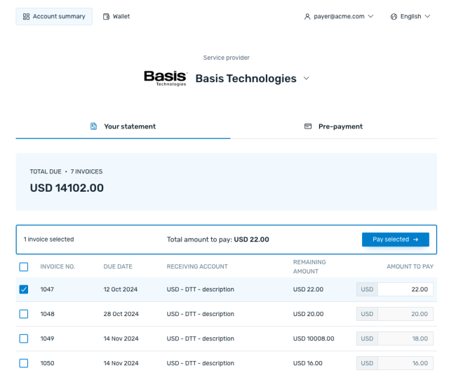Screen dimensions: 449x375
Task: Sort by the Due Date column header
Action: point(118,267)
